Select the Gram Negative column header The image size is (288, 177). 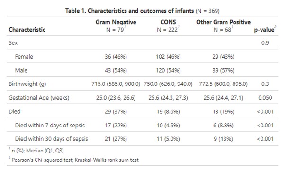(x=116, y=22)
